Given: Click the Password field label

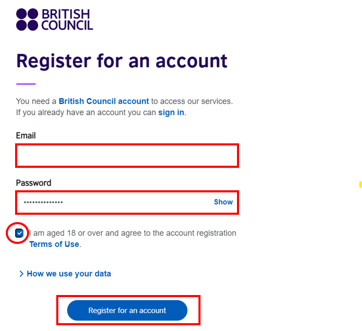Looking at the screenshot, I should click(33, 183).
